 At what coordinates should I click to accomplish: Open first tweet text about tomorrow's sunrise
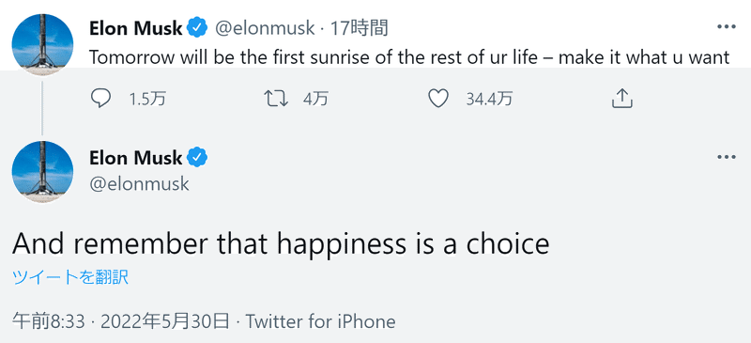tap(409, 57)
